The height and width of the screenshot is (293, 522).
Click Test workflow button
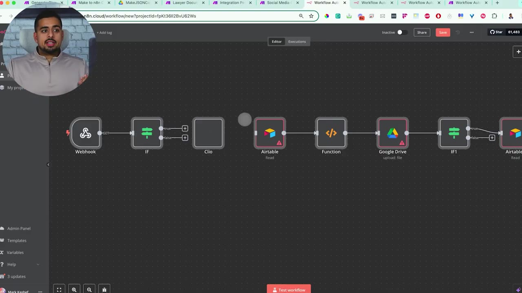pyautogui.click(x=289, y=289)
